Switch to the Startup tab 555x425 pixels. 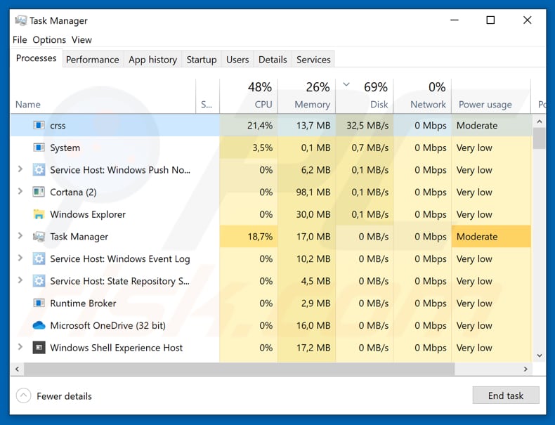tap(202, 60)
